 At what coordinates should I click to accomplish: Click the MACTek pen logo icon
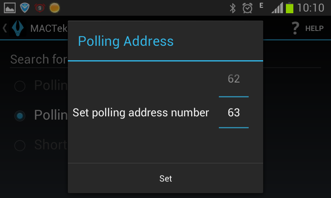(18, 28)
